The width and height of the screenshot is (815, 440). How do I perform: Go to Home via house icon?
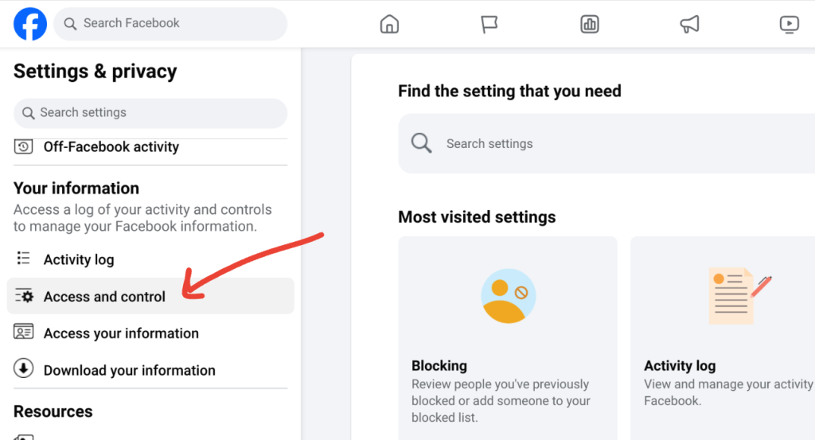(x=389, y=25)
